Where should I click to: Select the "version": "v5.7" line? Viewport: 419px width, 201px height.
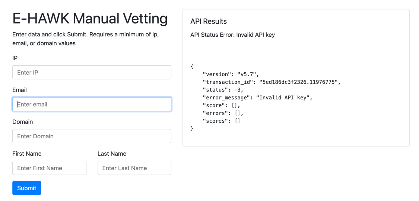point(231,74)
